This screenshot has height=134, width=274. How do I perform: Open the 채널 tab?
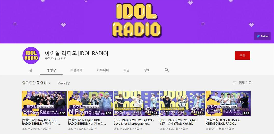pos(126,70)
